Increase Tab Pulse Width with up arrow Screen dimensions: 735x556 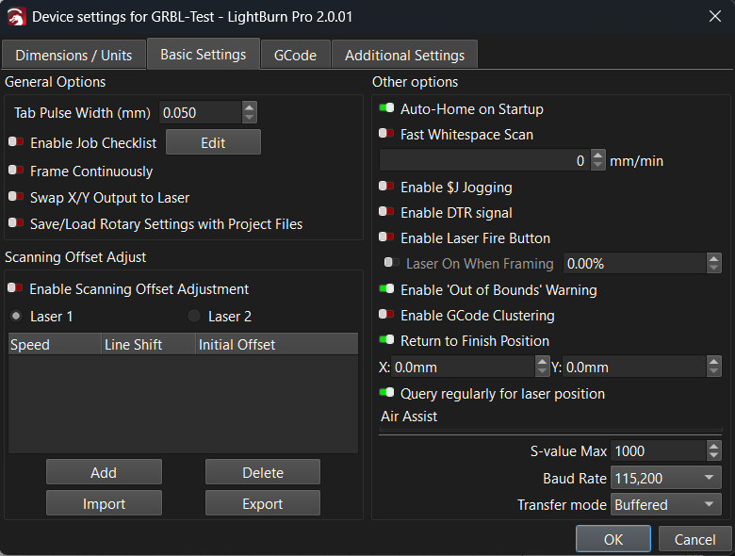coord(250,107)
